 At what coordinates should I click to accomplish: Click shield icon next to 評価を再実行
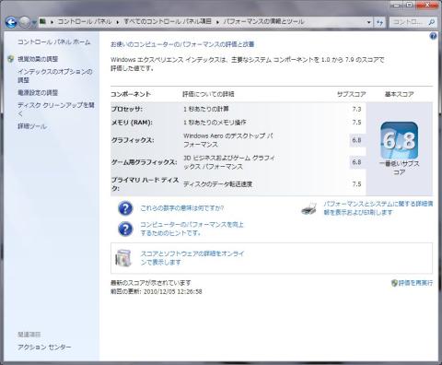pos(394,283)
